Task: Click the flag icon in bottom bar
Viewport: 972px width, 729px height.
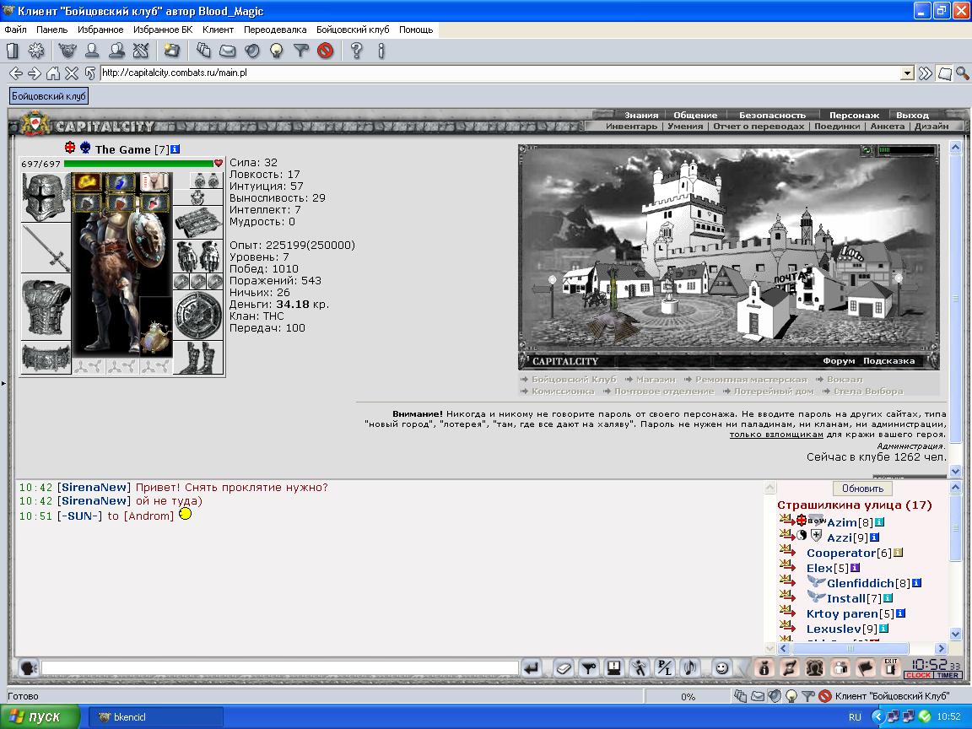Action: [x=866, y=667]
